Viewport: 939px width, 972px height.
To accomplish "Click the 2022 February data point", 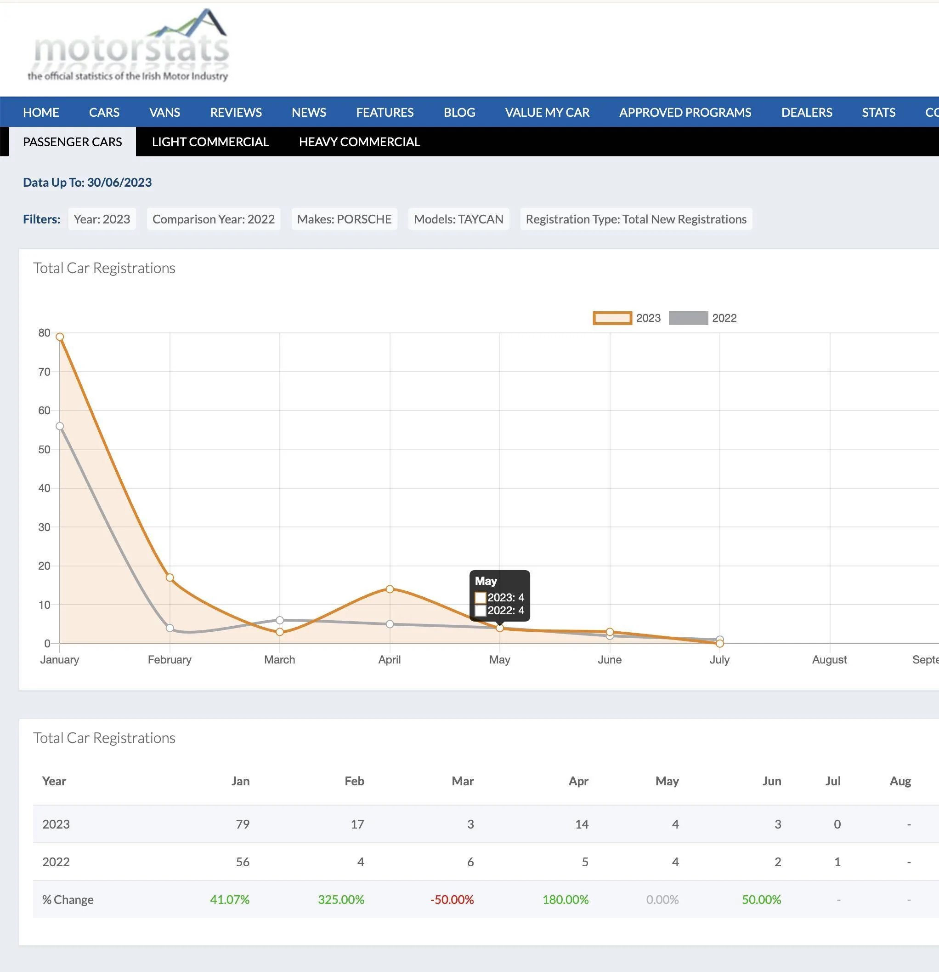I will (x=170, y=629).
